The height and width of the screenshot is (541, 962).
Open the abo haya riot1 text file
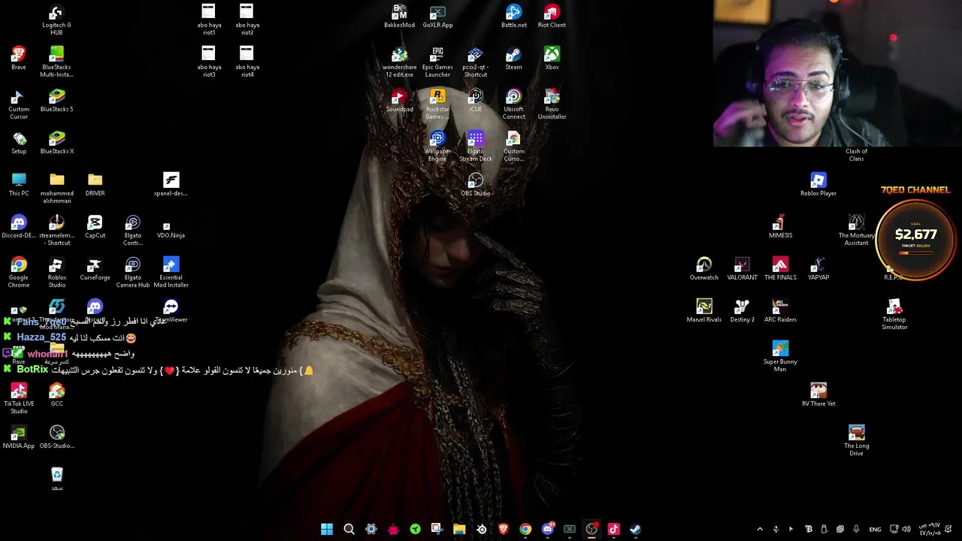pyautogui.click(x=209, y=20)
